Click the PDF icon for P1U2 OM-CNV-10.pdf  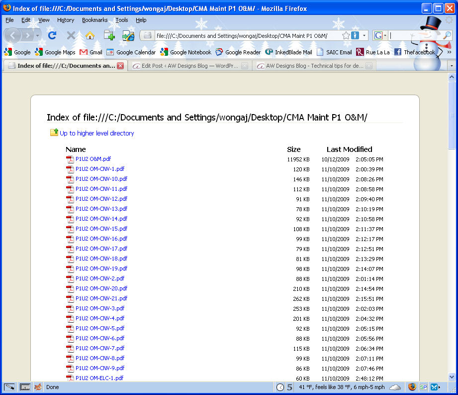(x=70, y=179)
